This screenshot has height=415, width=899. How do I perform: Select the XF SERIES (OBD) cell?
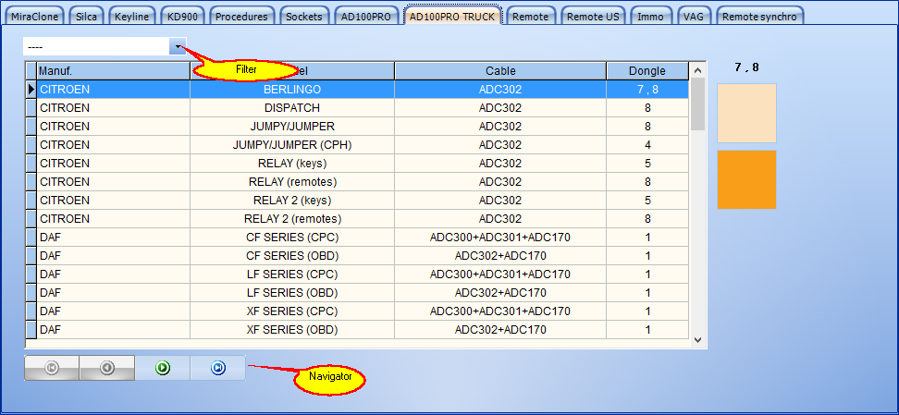pyautogui.click(x=292, y=330)
